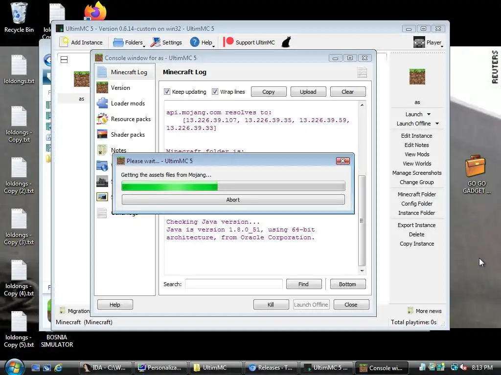Viewport: 501px width, 375px height.
Task: Click Copy Instance in side panel
Action: pyautogui.click(x=417, y=243)
